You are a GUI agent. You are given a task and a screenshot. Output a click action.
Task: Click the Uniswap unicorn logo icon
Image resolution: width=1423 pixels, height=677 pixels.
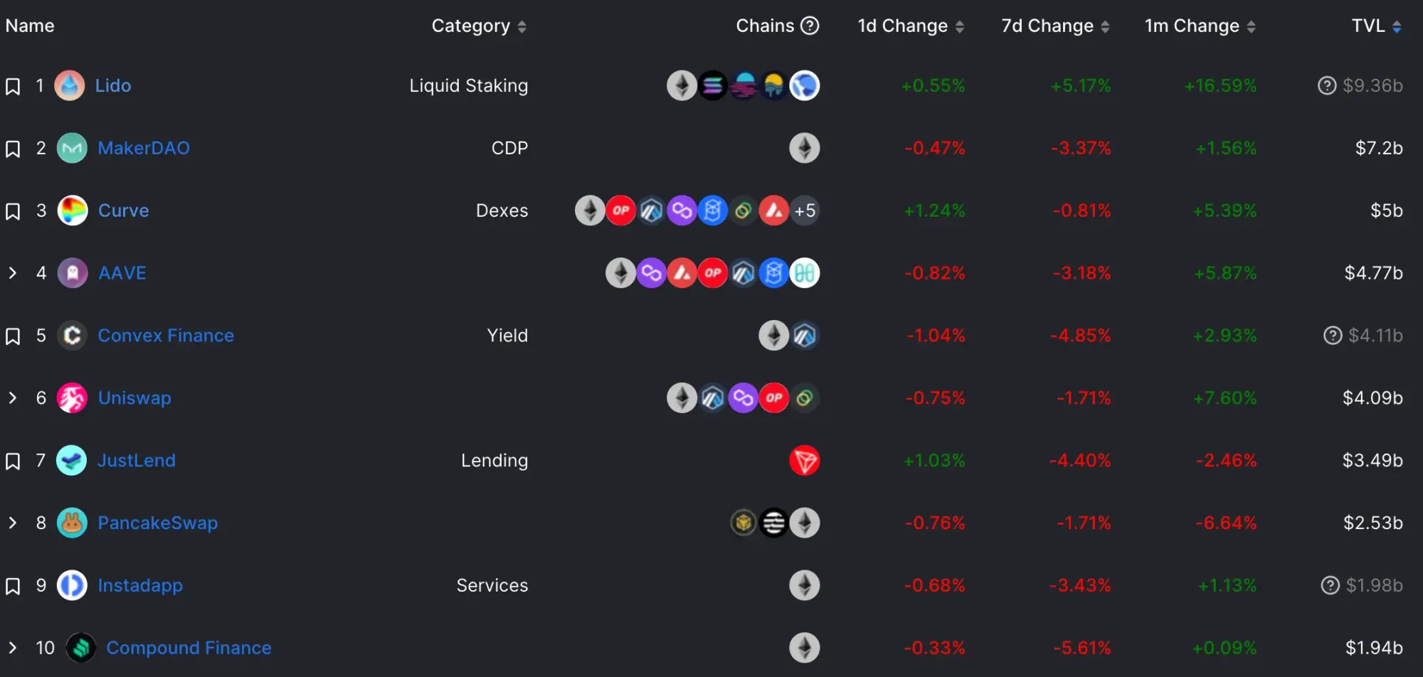(x=72, y=398)
